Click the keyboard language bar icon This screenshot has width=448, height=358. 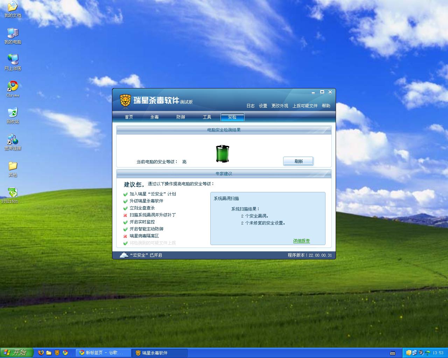393,353
